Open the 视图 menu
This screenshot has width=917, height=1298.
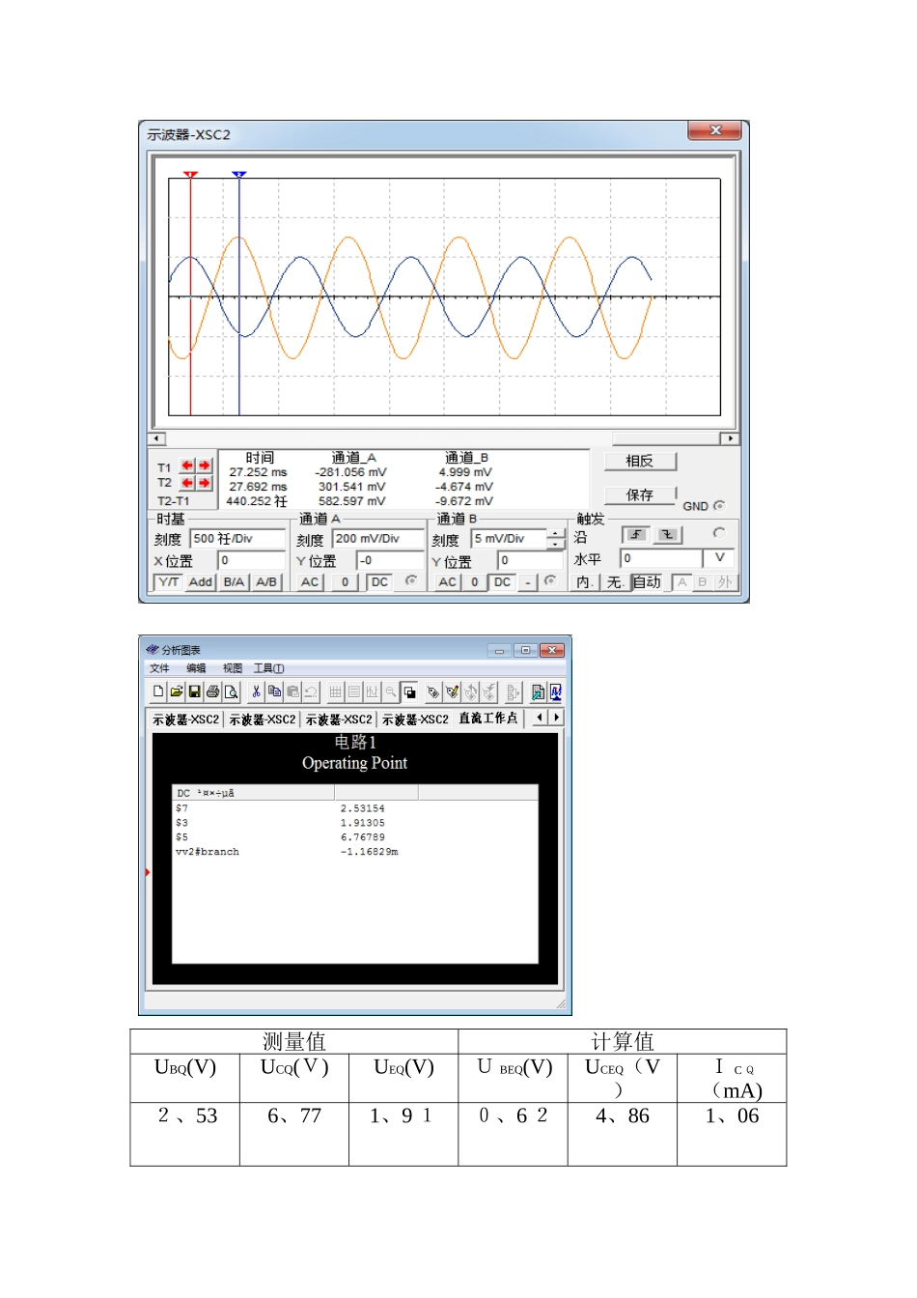click(x=233, y=668)
